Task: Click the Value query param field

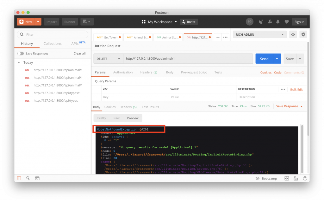Action: click(x=203, y=97)
